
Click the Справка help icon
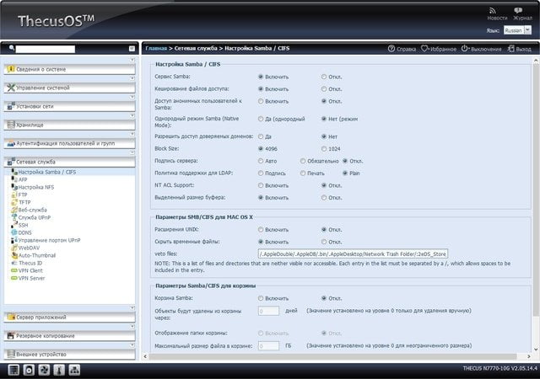pyautogui.click(x=391, y=49)
